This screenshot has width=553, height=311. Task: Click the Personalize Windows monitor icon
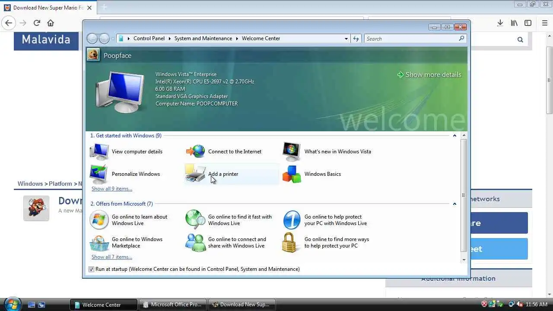99,174
